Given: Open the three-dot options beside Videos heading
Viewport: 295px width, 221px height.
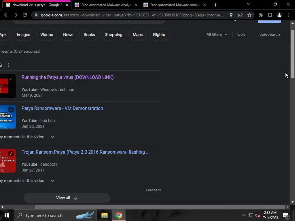Looking at the screenshot, I should click(x=8, y=65).
